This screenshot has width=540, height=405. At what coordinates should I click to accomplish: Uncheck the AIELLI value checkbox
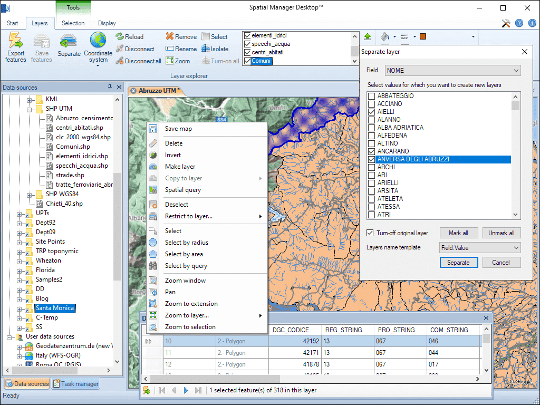(x=371, y=112)
